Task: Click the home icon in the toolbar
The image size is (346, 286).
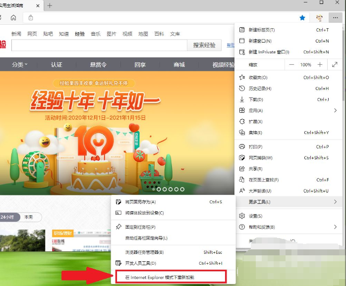Action: pos(13,18)
